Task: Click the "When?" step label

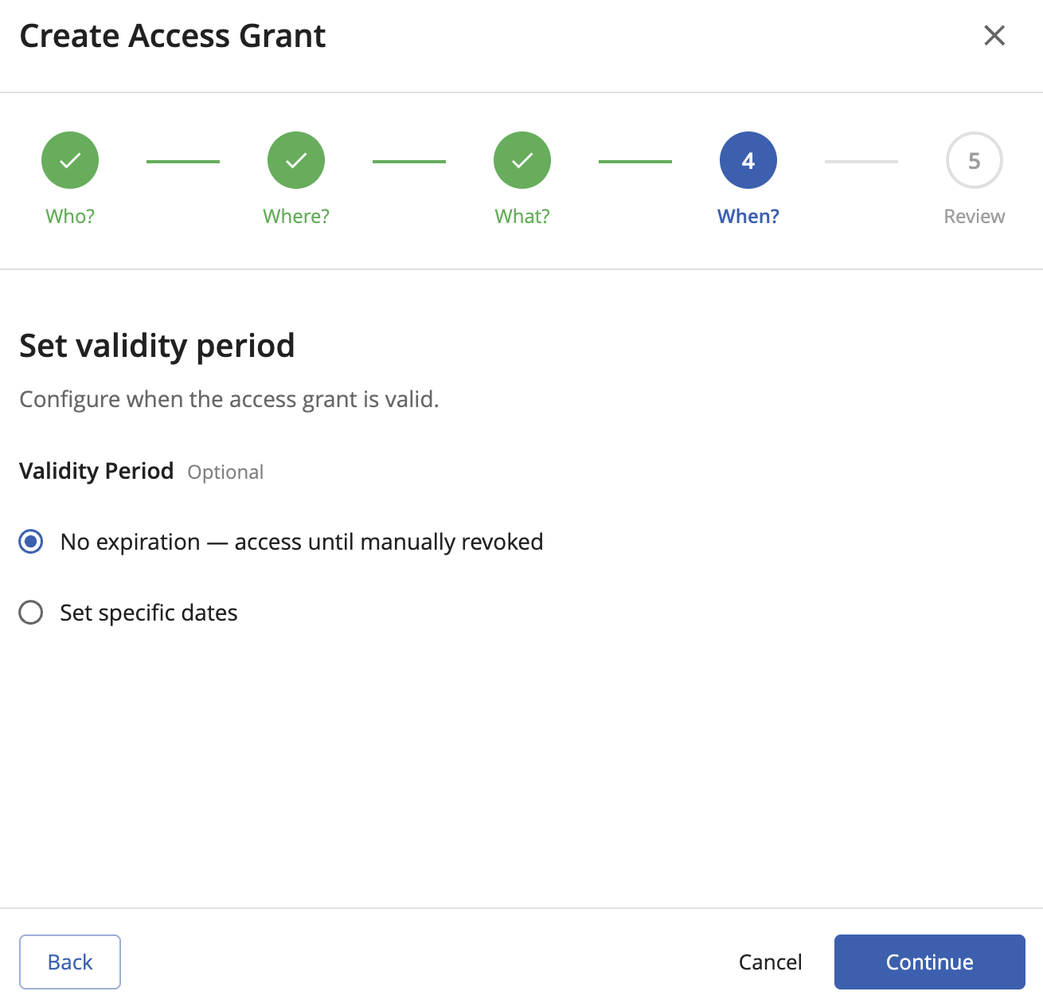Action: point(748,216)
